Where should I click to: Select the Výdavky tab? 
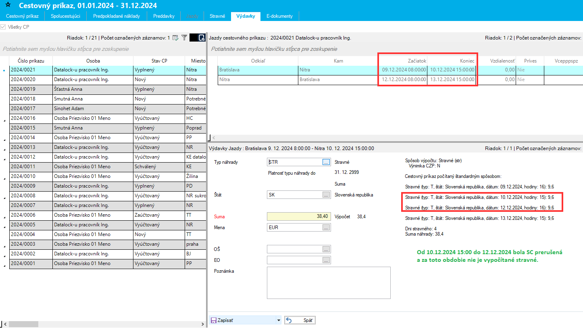pyautogui.click(x=246, y=16)
